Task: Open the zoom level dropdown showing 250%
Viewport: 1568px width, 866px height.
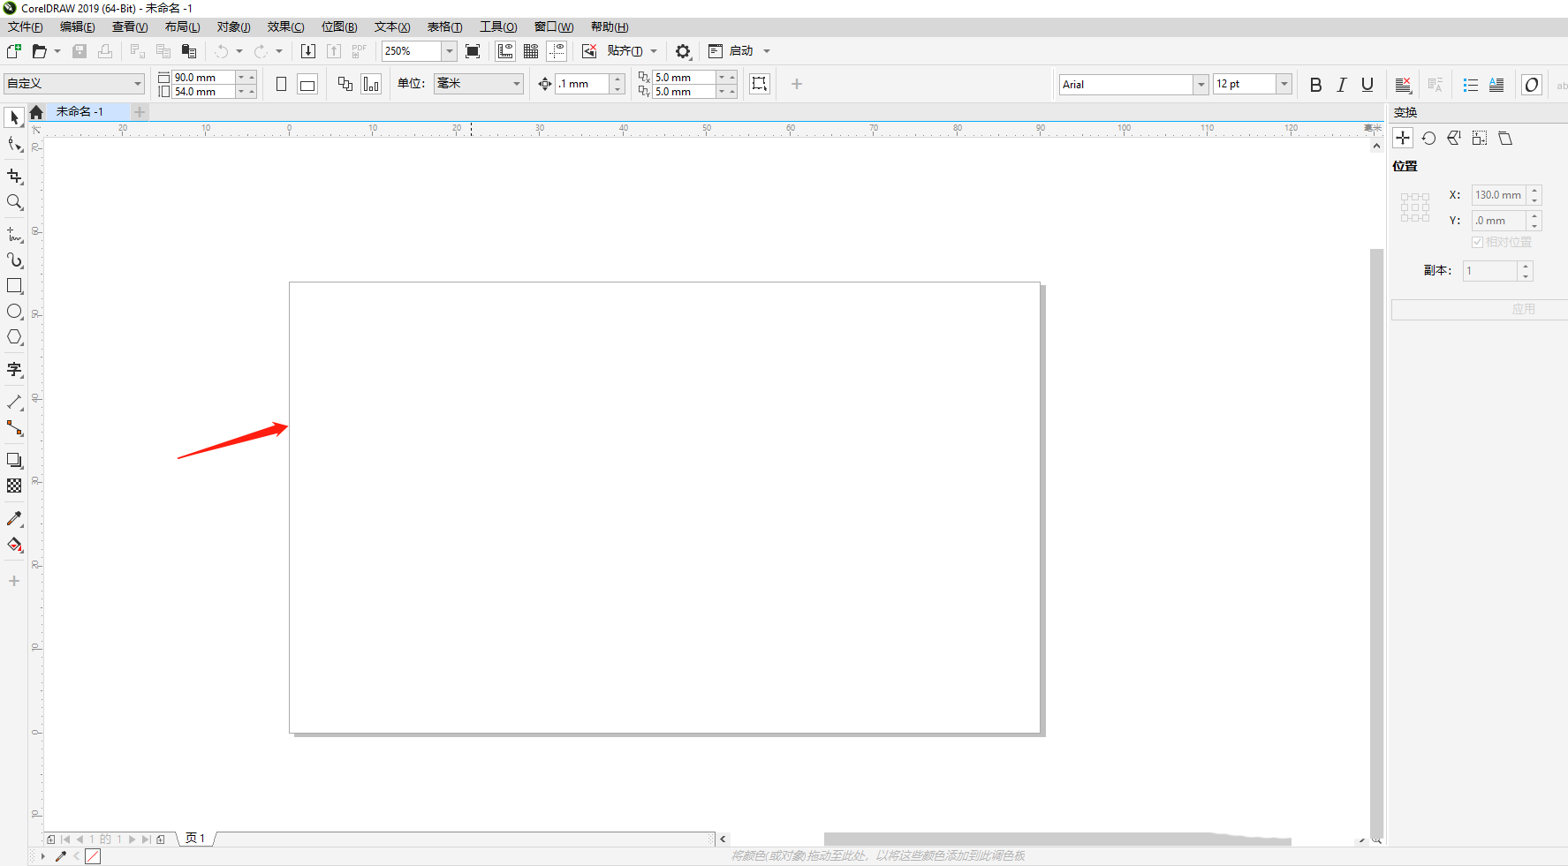Action: [448, 51]
